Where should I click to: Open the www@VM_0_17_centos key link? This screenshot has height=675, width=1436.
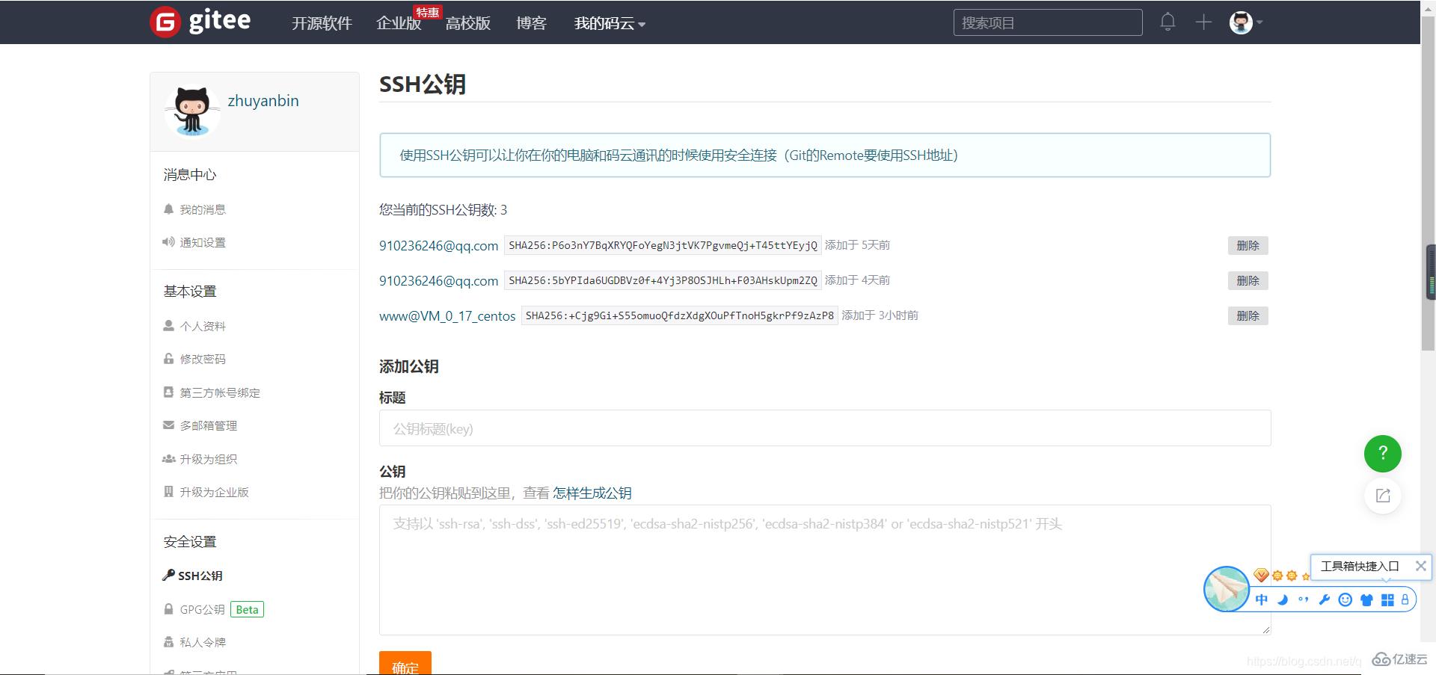click(x=447, y=315)
